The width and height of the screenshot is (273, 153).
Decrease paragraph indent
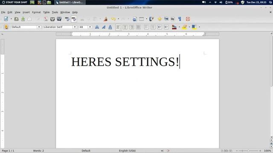(160, 27)
